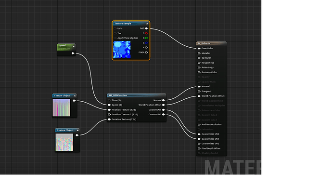The height and width of the screenshot is (187, 332).
Task: Select the MF_RBDFunction node title bar
Action: [136, 95]
